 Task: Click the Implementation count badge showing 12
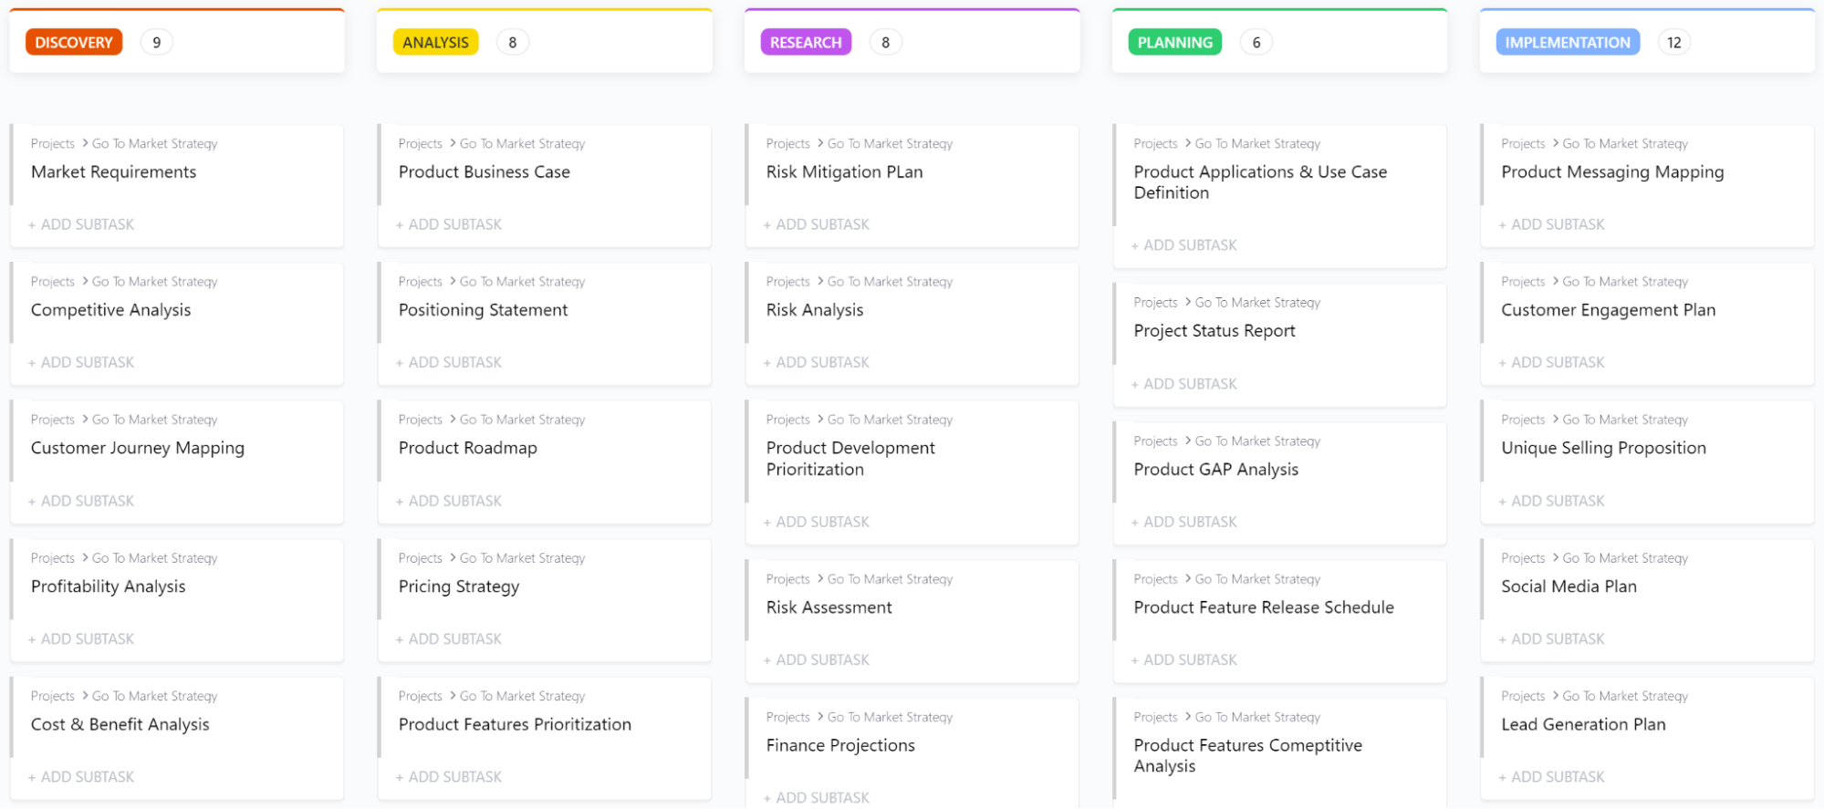coord(1673,43)
